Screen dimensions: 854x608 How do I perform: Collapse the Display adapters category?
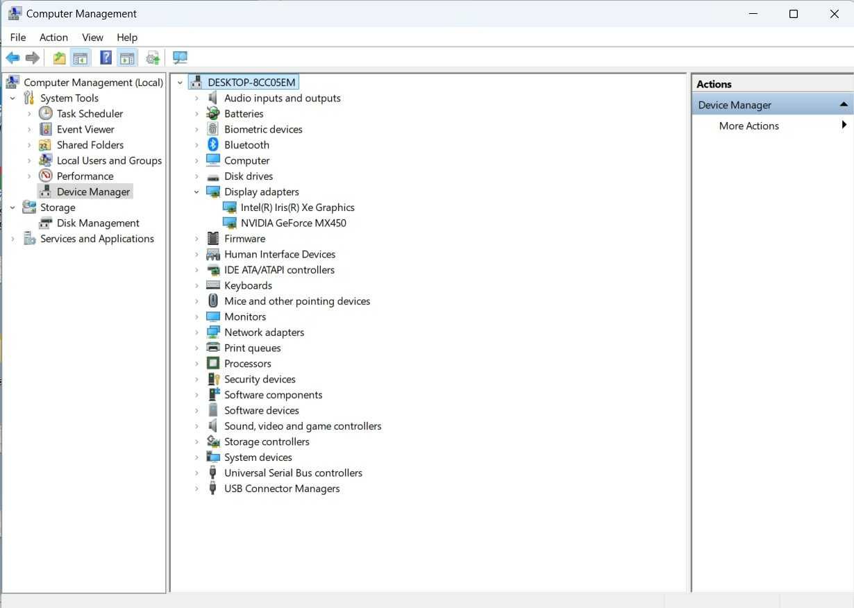click(x=196, y=192)
